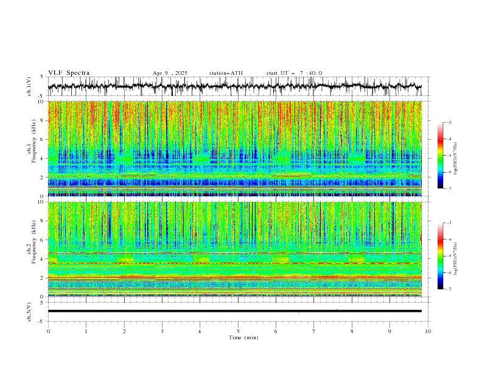
Task: Click the "-5" volt tick on ch.1(V) axis
Action: [x=41, y=96]
